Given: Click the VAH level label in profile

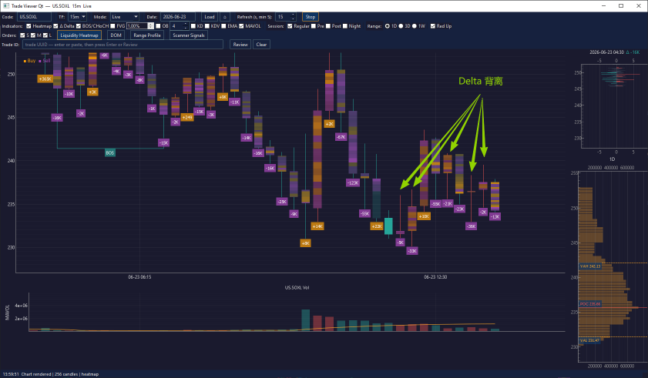Looking at the screenshot, I should coord(590,266).
